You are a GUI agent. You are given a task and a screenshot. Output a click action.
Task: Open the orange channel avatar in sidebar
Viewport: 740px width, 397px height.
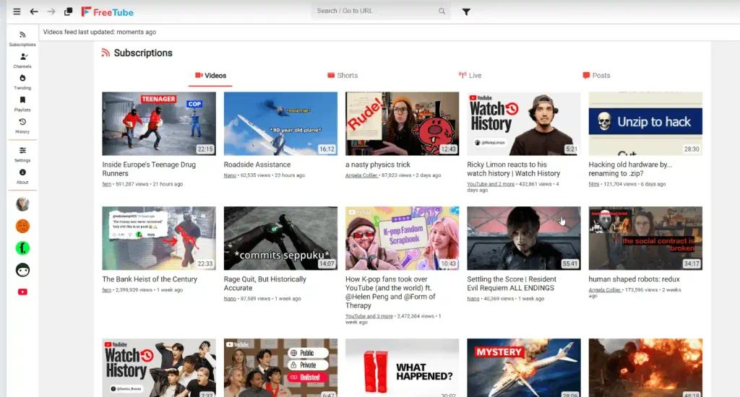[x=22, y=227]
